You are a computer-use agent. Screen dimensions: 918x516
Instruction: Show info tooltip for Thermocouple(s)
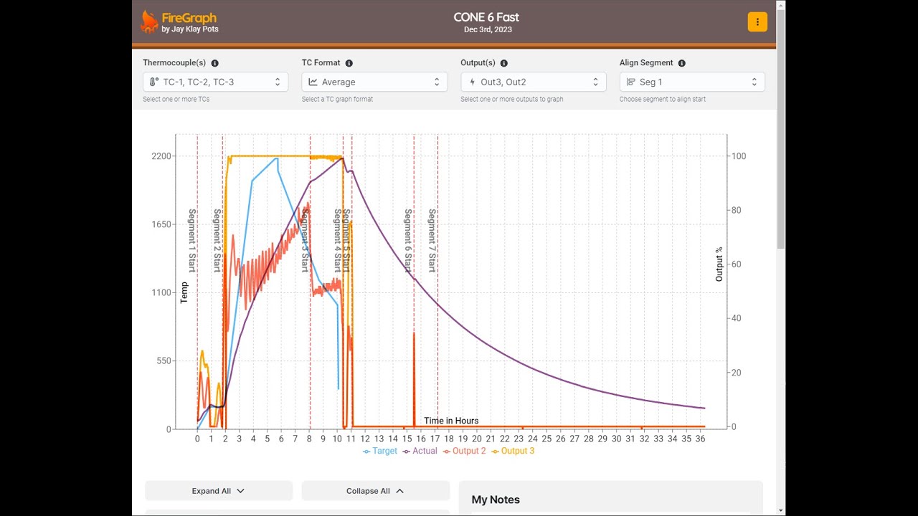point(214,63)
